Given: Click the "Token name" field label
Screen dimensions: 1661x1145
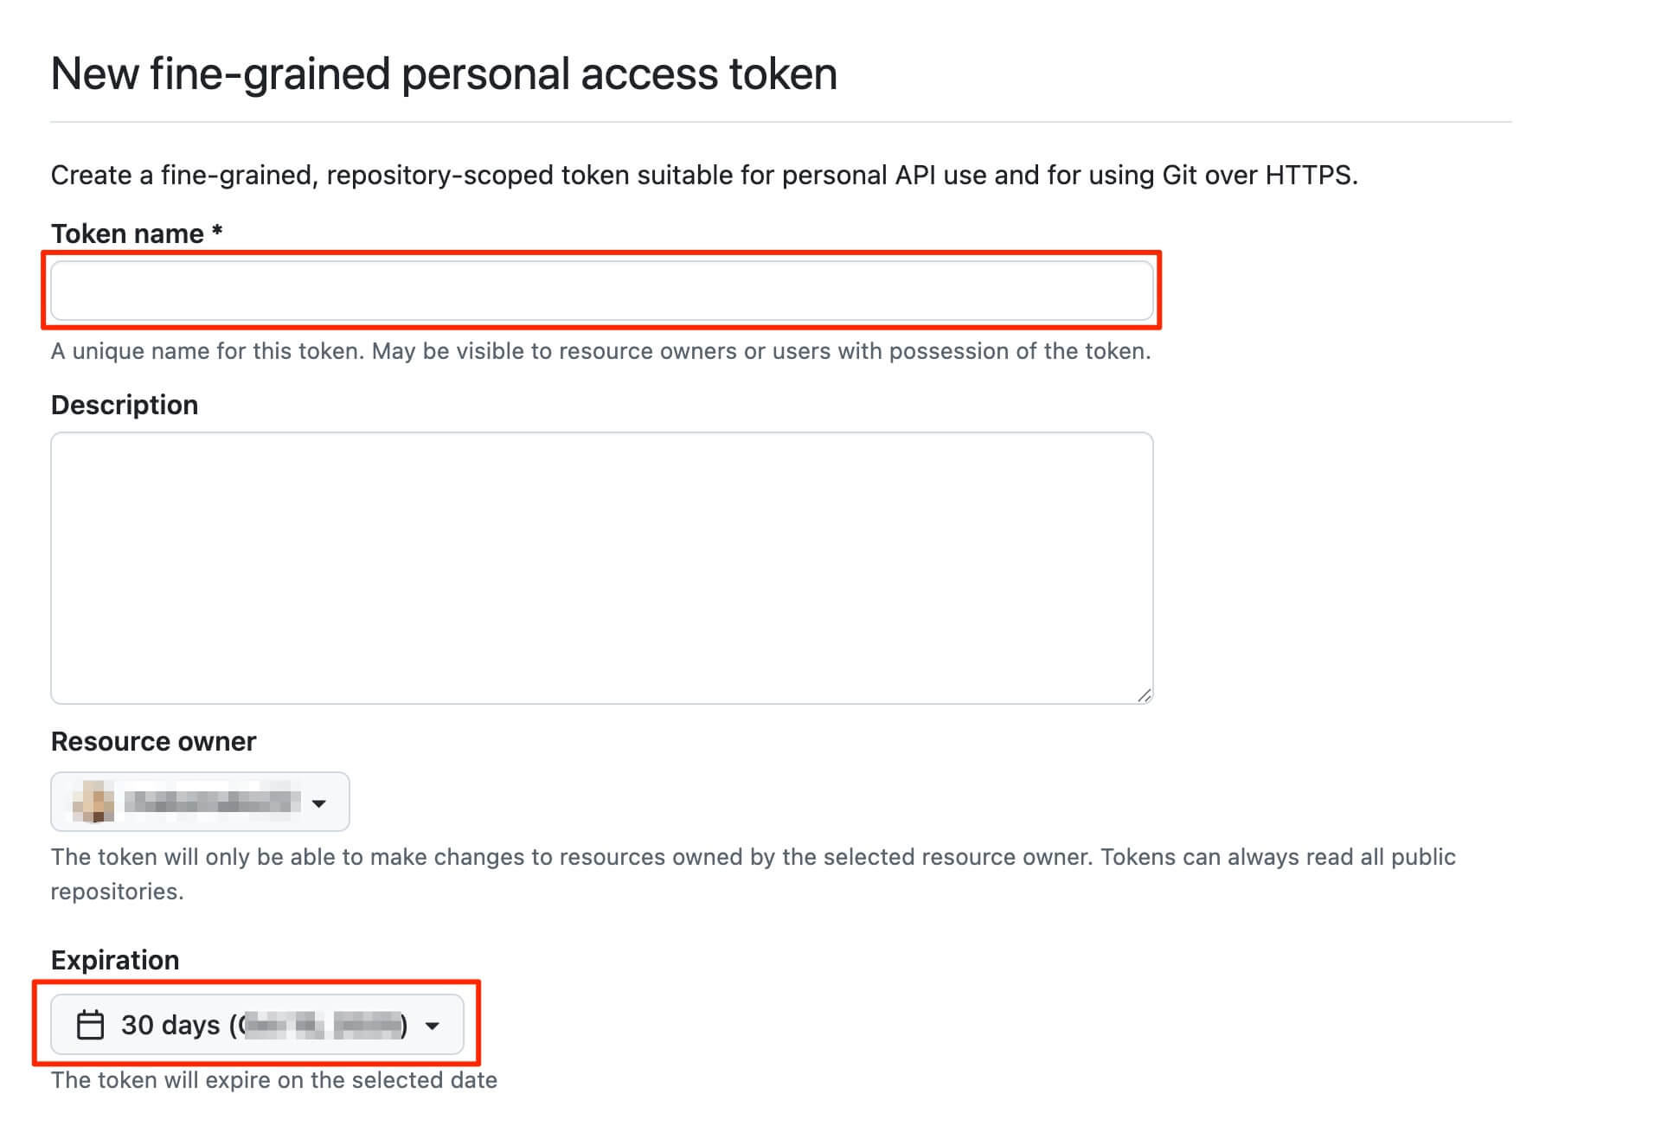Looking at the screenshot, I should (127, 233).
